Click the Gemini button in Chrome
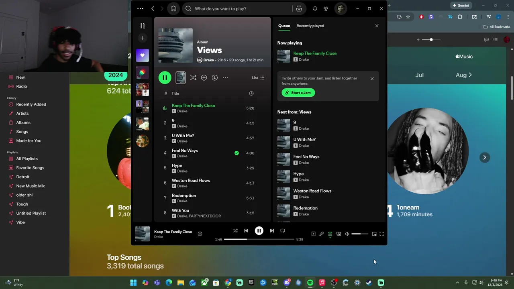 461,5
